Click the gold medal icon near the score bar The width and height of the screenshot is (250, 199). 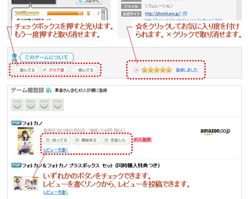(89, 13)
